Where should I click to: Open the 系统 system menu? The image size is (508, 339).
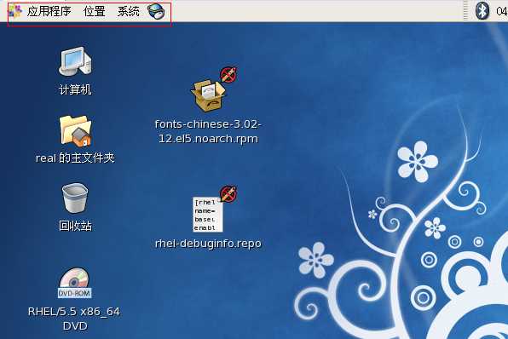tap(129, 11)
